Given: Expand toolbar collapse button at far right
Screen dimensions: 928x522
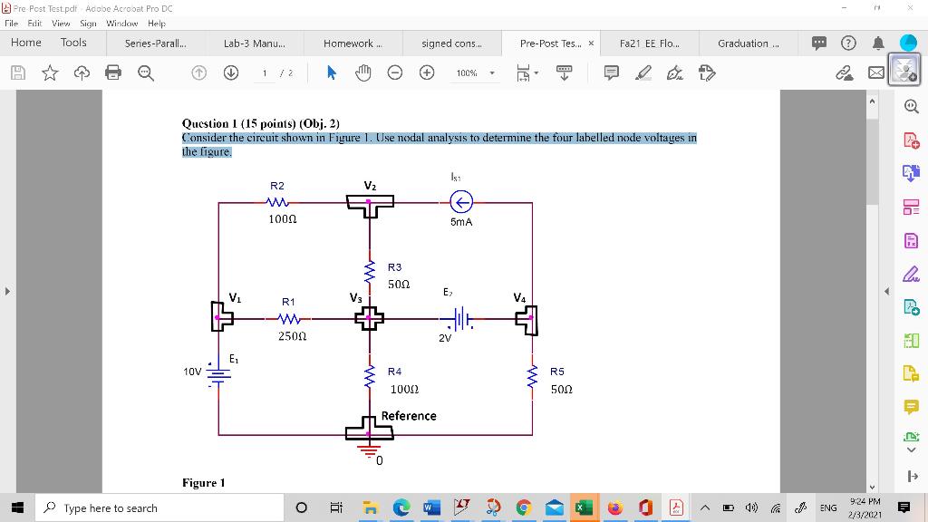Looking at the screenshot, I should tap(912, 476).
